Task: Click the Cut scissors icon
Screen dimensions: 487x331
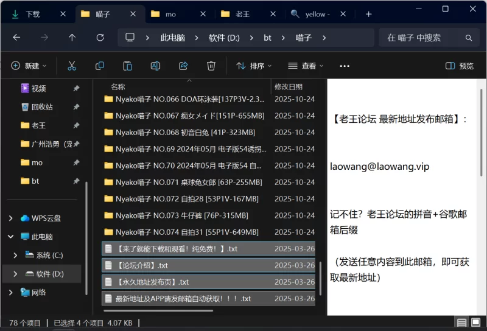Action: pyautogui.click(x=72, y=66)
